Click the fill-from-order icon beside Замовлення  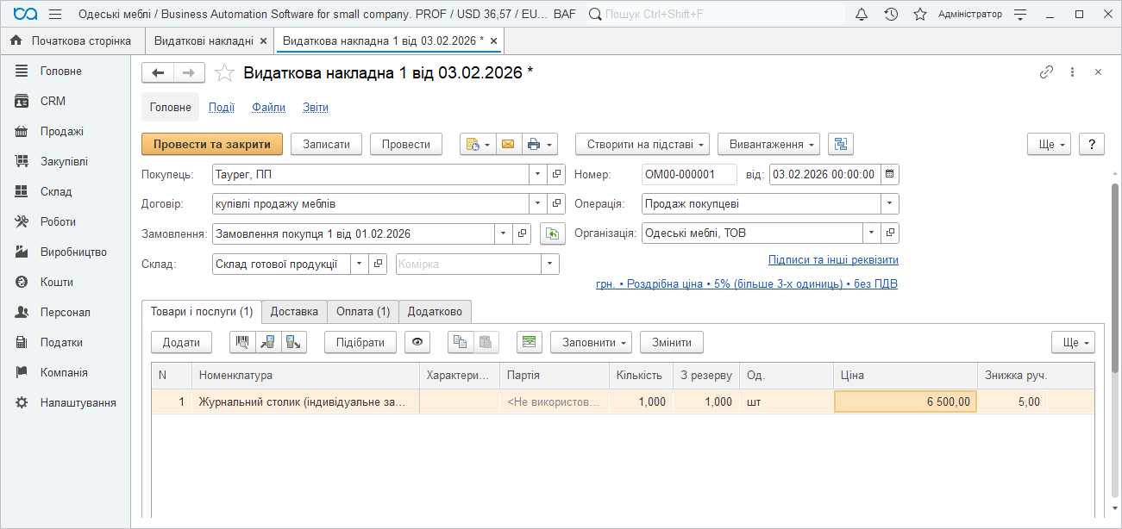[x=552, y=233]
